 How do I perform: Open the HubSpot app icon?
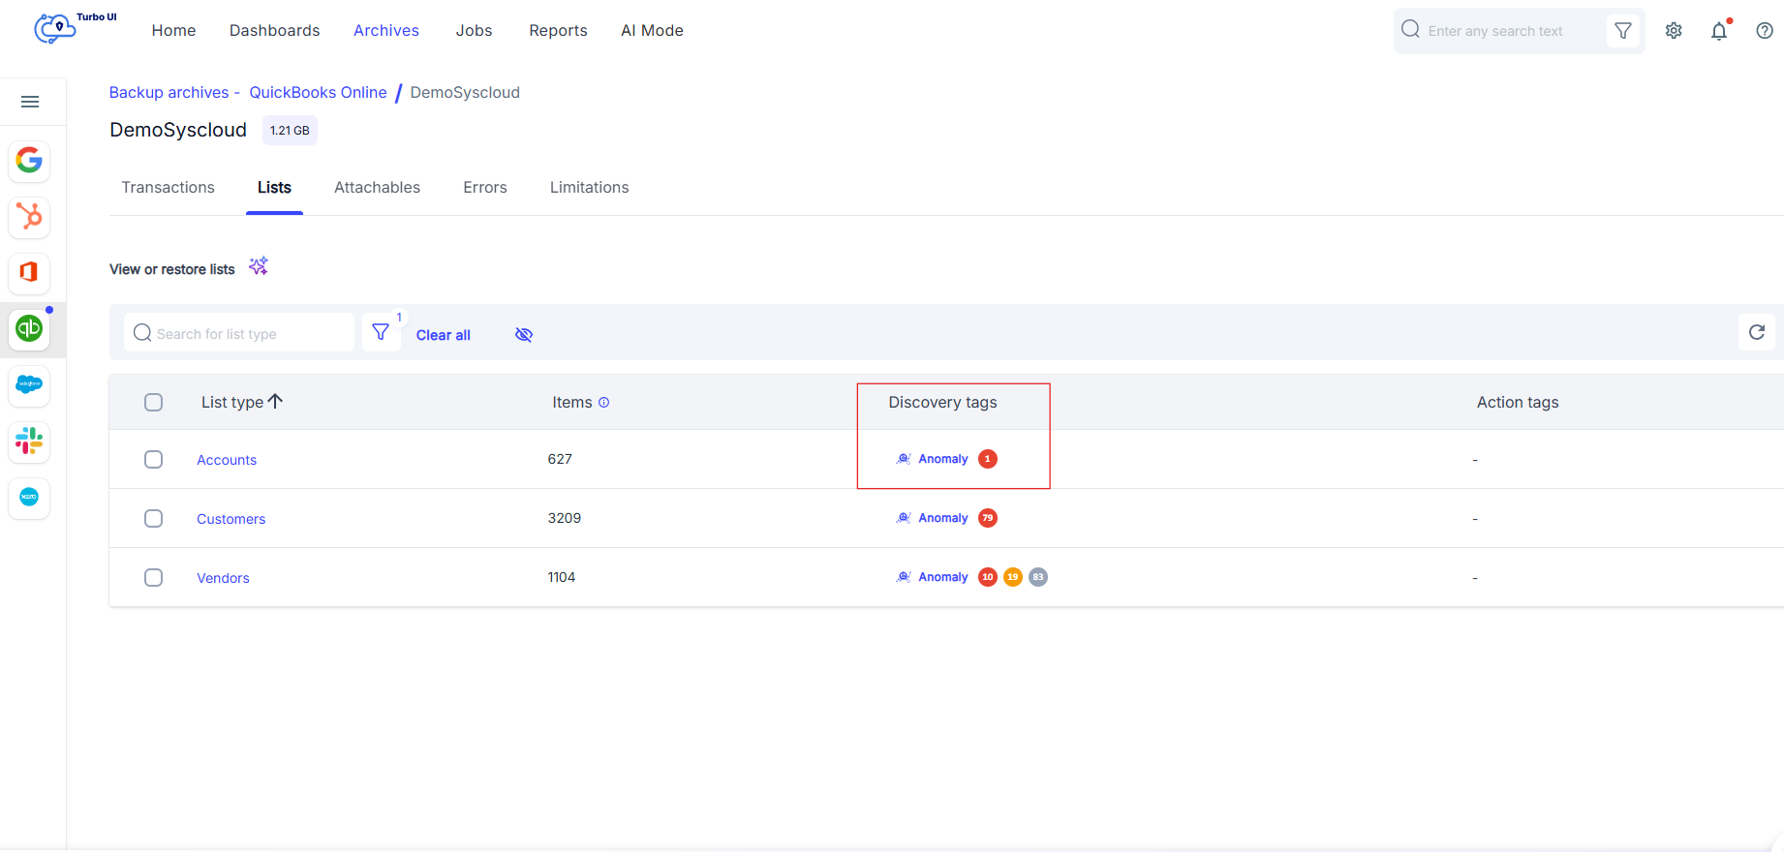tap(29, 216)
